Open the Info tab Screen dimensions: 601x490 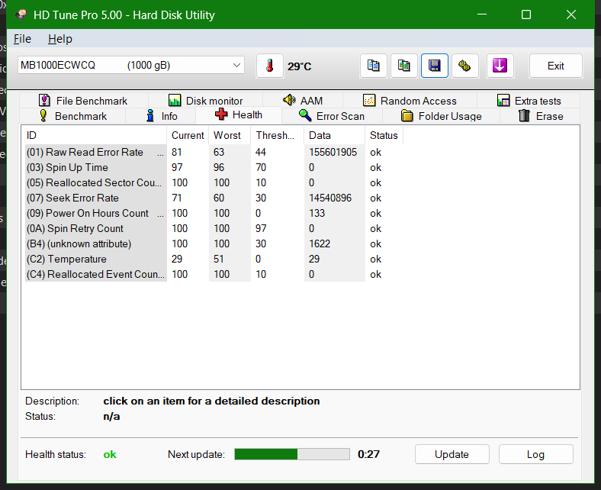pyautogui.click(x=161, y=116)
